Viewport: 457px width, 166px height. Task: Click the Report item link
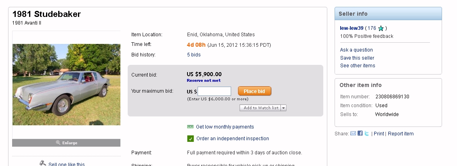[x=400, y=134]
